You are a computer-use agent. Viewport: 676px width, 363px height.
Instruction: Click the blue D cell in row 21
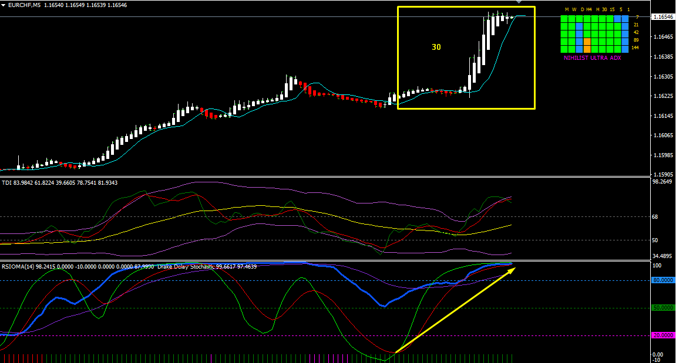click(580, 26)
